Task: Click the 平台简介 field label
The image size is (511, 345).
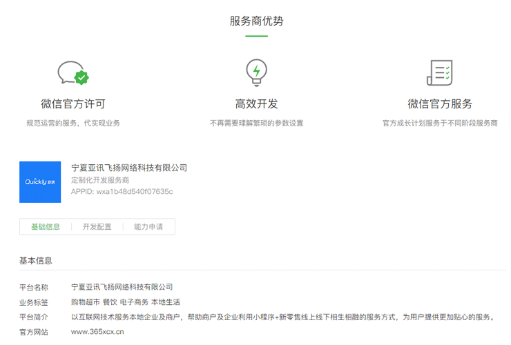Action: (x=34, y=317)
